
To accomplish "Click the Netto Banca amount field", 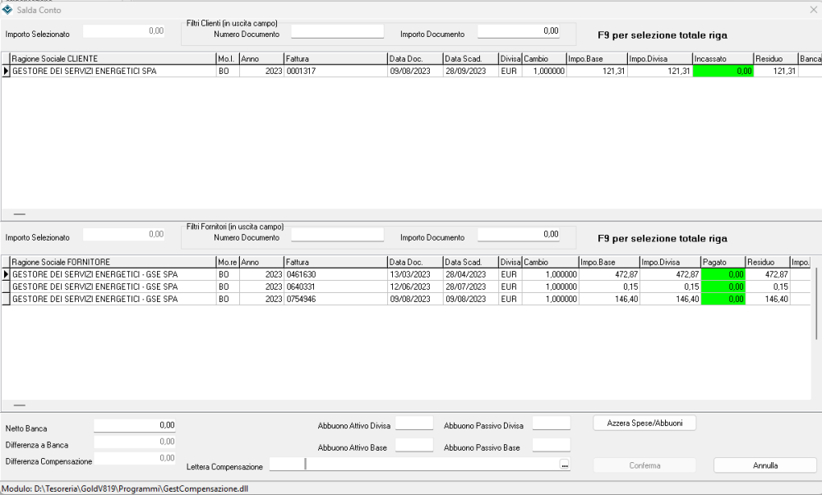I will tap(134, 425).
